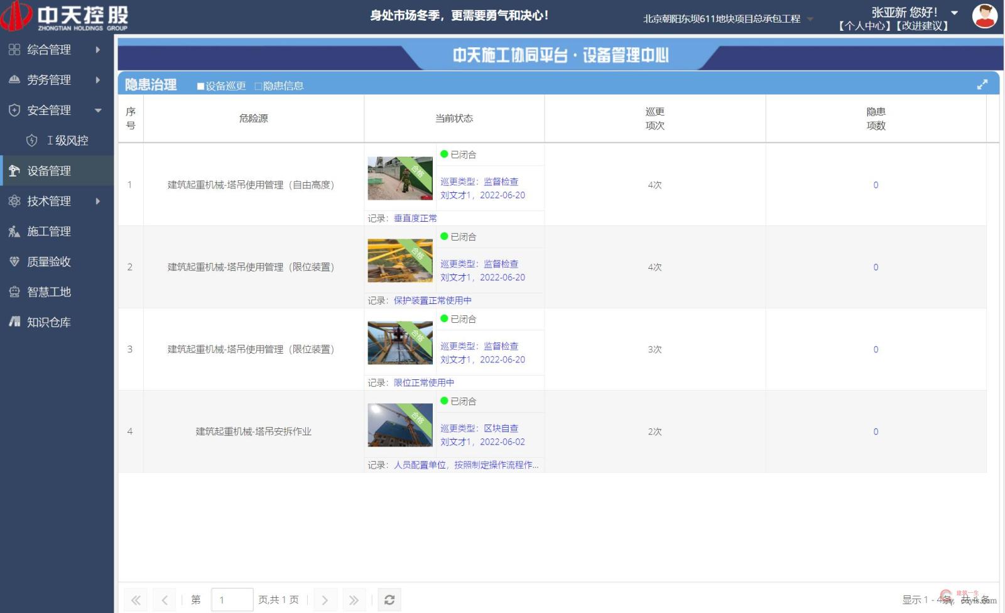The height and width of the screenshot is (613, 1005).
Task: Click the 施工管理 sidebar icon
Action: (x=14, y=231)
